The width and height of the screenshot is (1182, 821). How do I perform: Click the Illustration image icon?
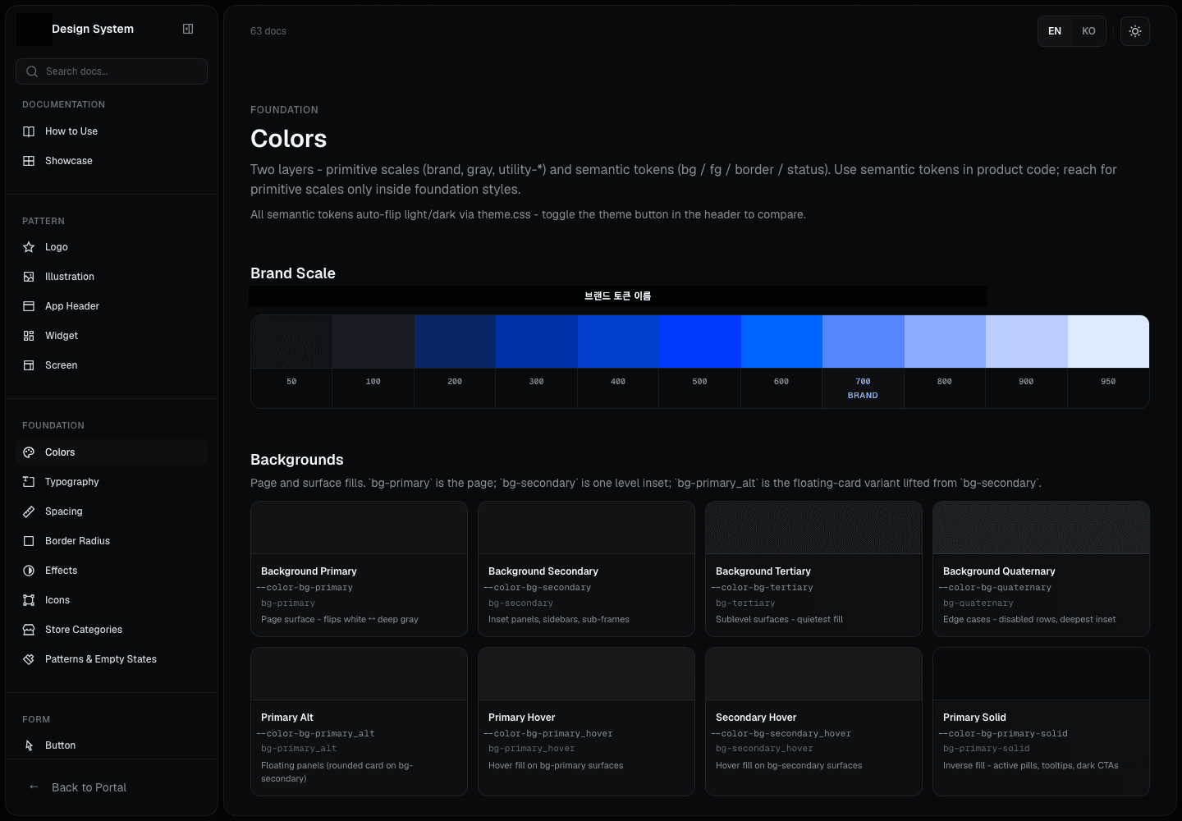coord(29,277)
